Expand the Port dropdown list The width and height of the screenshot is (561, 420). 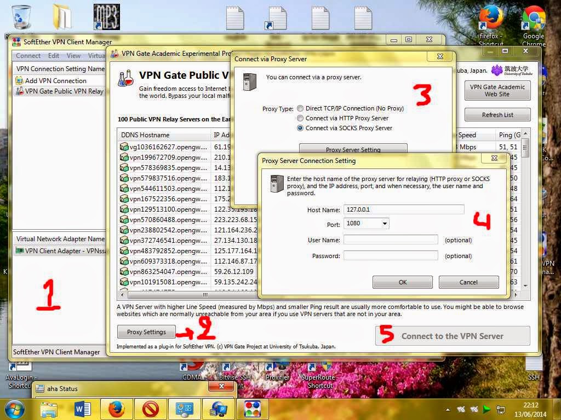click(385, 224)
